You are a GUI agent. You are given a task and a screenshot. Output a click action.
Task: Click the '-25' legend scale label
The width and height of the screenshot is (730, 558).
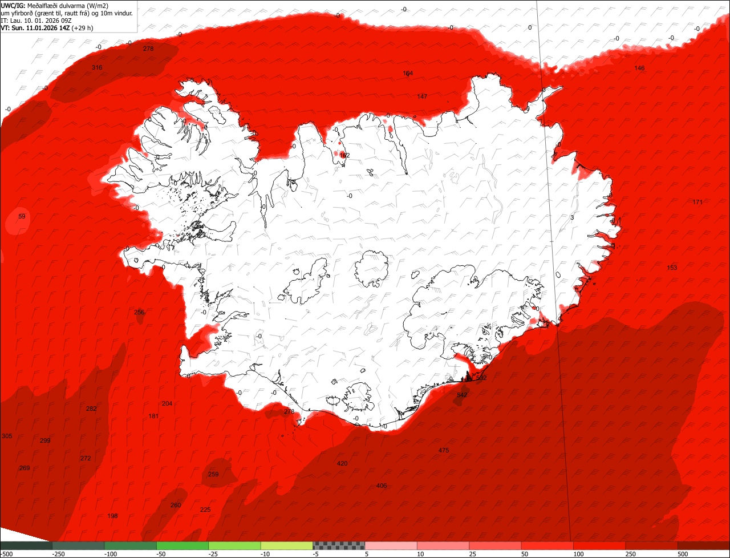[x=214, y=554]
